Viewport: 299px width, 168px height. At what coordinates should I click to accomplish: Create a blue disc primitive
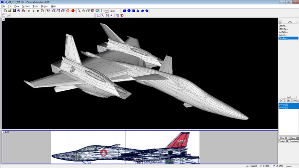(142, 11)
